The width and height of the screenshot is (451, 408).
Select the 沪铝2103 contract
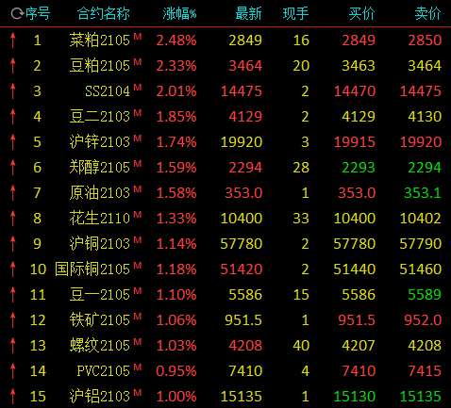click(100, 397)
